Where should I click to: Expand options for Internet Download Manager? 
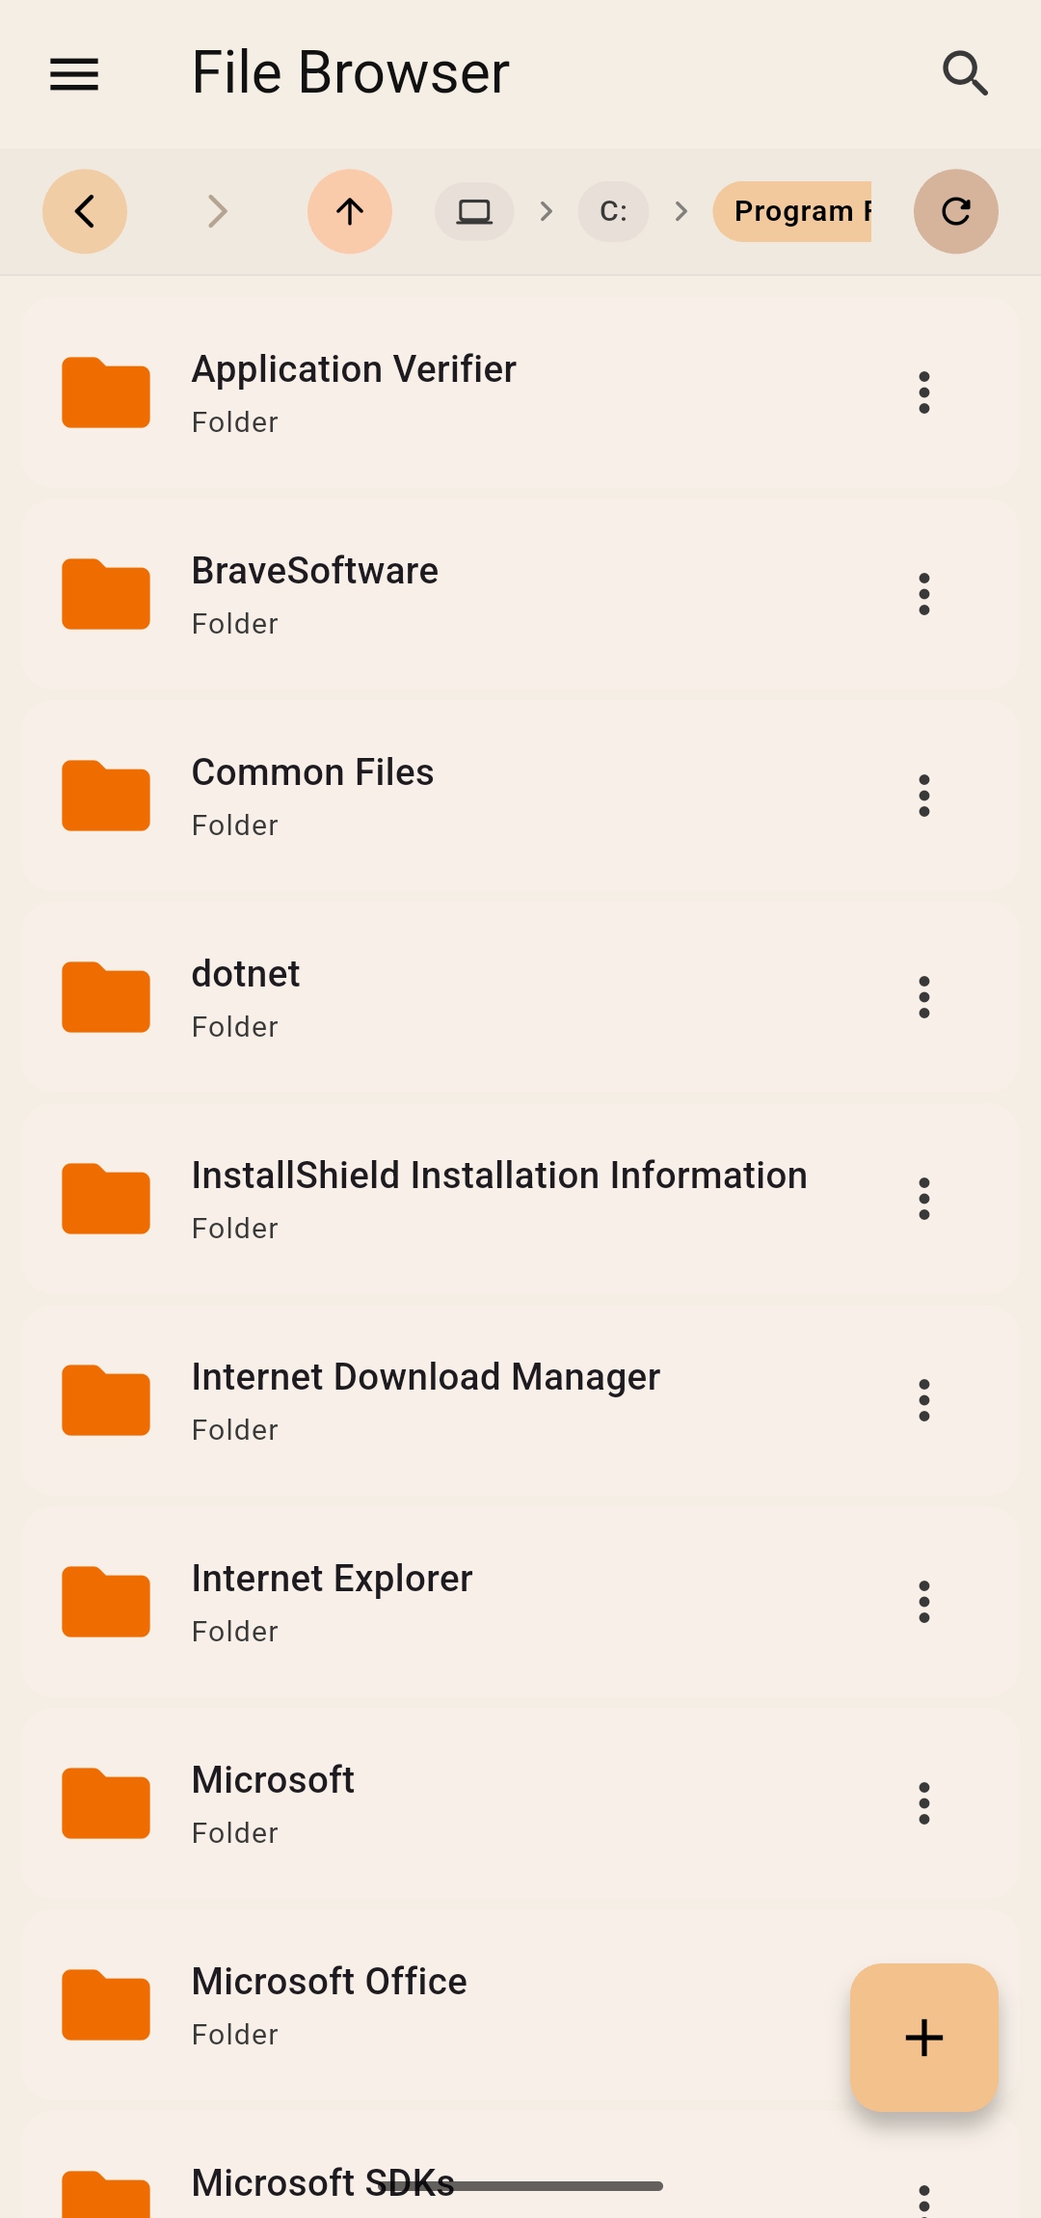(x=923, y=1400)
